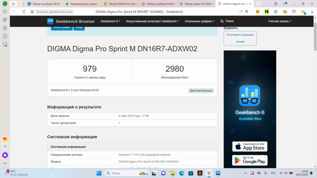Click the Geekbench Browser title link
This screenshot has width=317, height=178.
pos(75,21)
